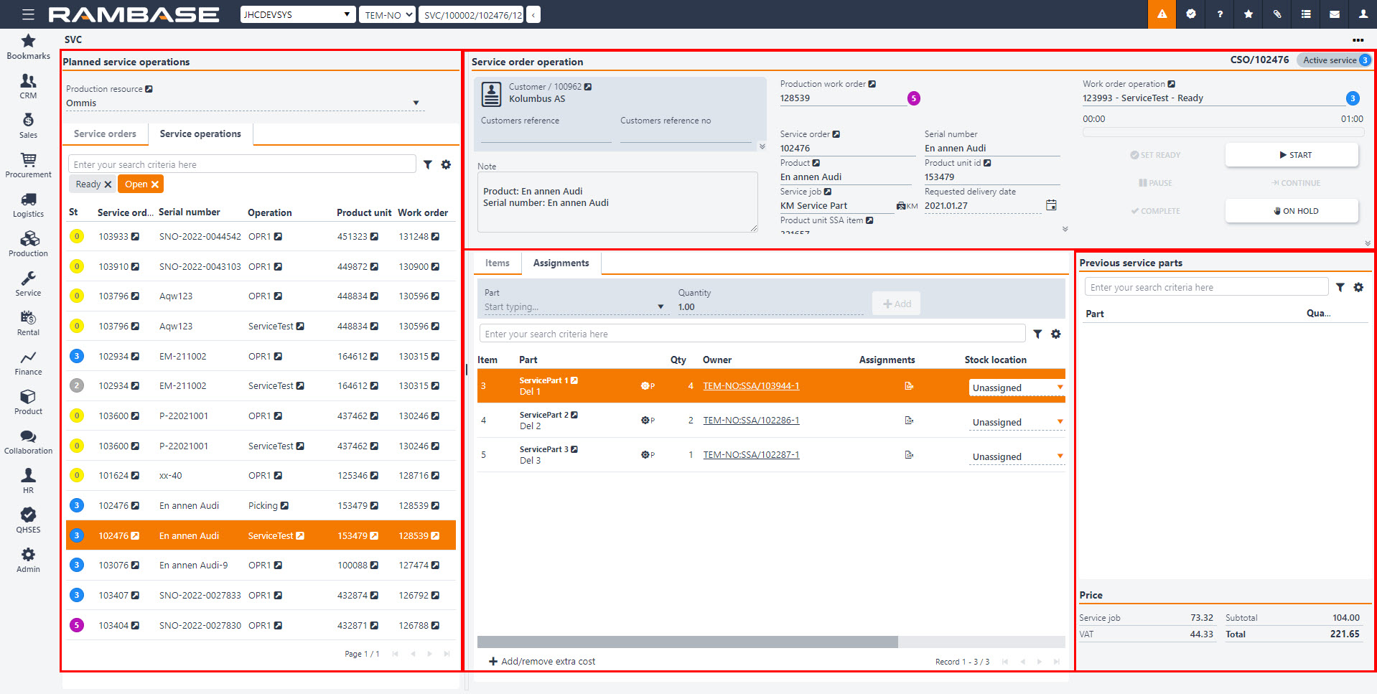This screenshot has height=694, width=1377.
Task: Open calendar for Requested delivery date
Action: tap(1051, 205)
